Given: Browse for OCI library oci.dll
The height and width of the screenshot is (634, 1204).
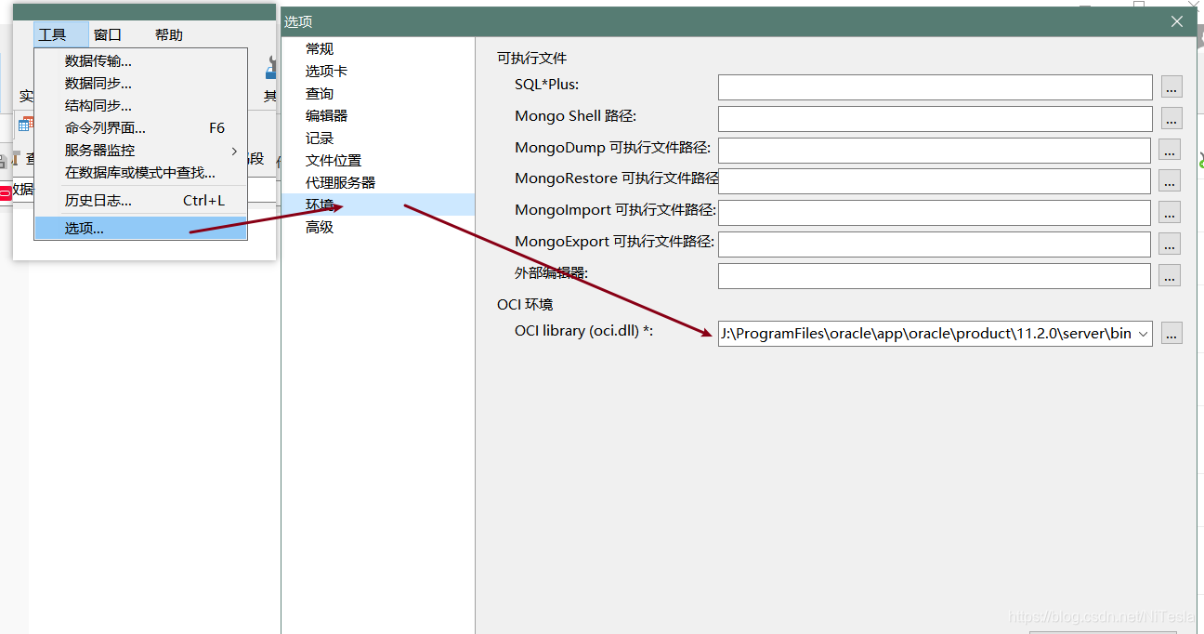Looking at the screenshot, I should (x=1171, y=333).
